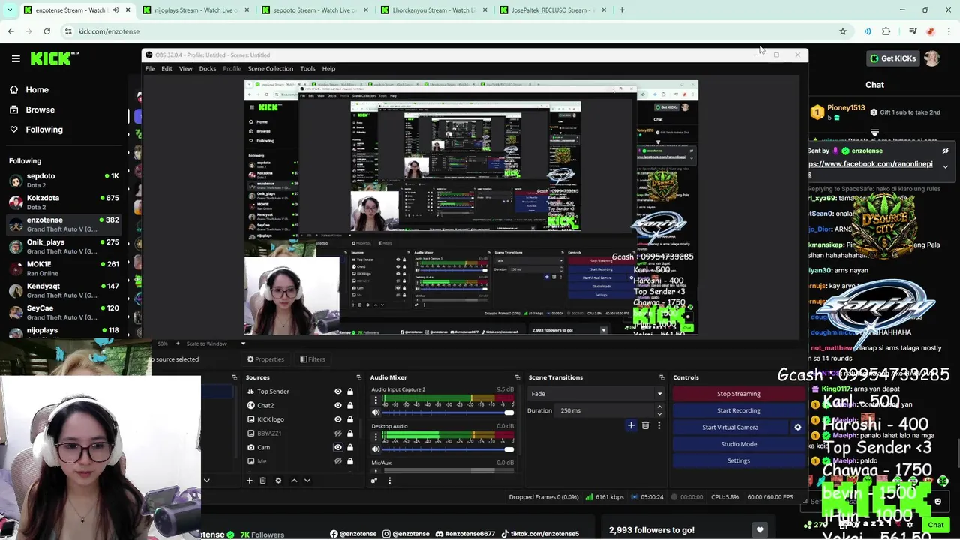Open transition properties three-dot menu
The height and width of the screenshot is (540, 960).
(x=658, y=425)
